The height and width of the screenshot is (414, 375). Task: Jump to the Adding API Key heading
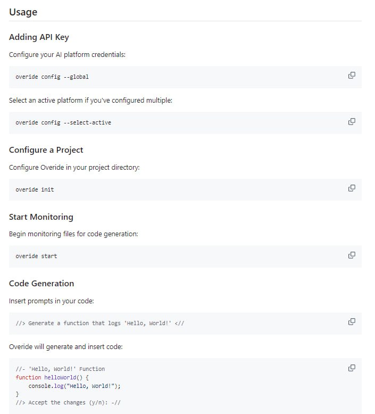click(39, 37)
